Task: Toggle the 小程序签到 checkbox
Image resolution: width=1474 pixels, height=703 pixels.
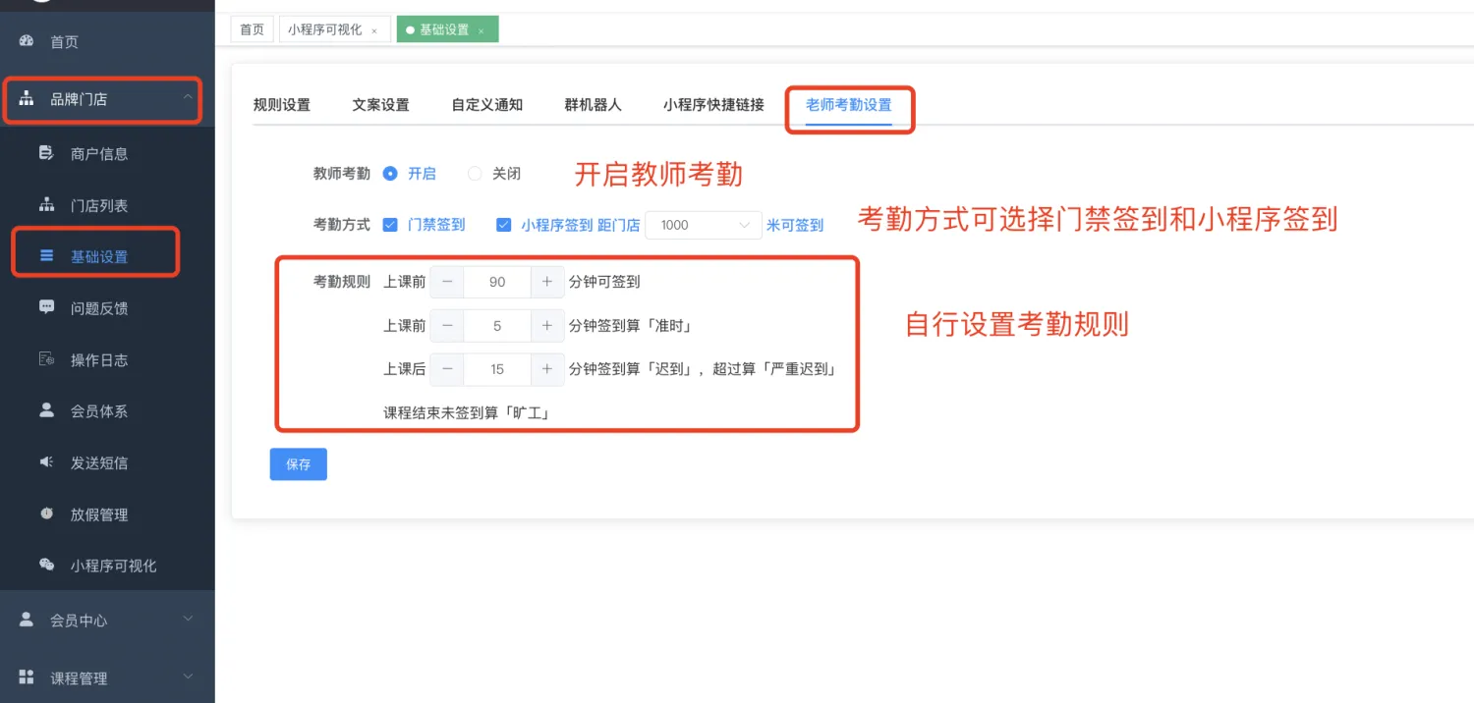Action: click(504, 225)
